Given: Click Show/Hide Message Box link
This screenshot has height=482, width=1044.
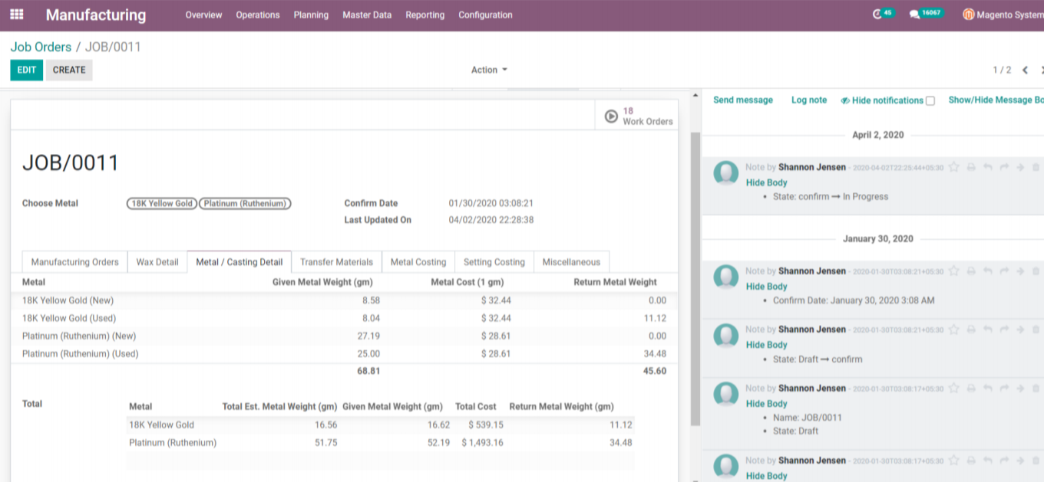Looking at the screenshot, I should [x=996, y=100].
